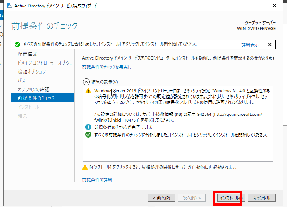Click the green check icon in the notification bar
287x207 pixels.
(17, 44)
